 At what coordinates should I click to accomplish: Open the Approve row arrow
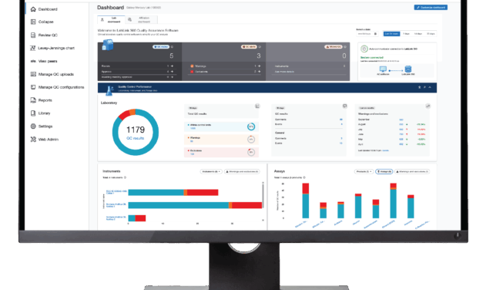tap(172, 72)
